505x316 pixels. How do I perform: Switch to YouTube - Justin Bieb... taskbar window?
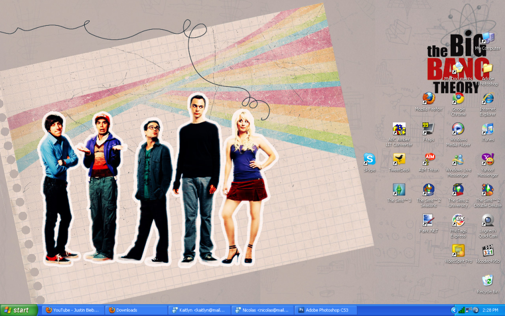tap(72, 310)
